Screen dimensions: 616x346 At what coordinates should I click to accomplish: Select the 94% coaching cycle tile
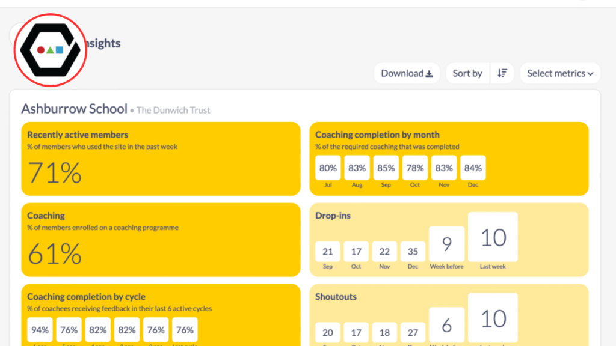click(x=40, y=330)
